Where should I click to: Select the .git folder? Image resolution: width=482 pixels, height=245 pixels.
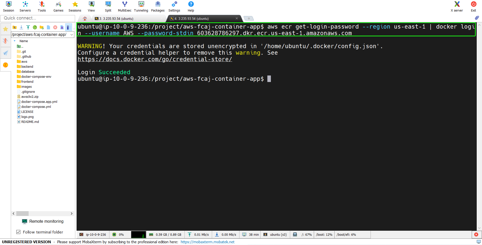[x=22, y=51]
